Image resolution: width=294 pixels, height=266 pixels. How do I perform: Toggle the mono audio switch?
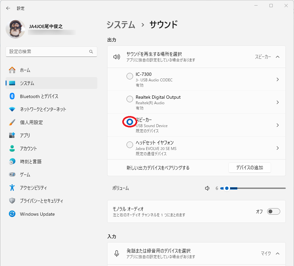pos(274,211)
